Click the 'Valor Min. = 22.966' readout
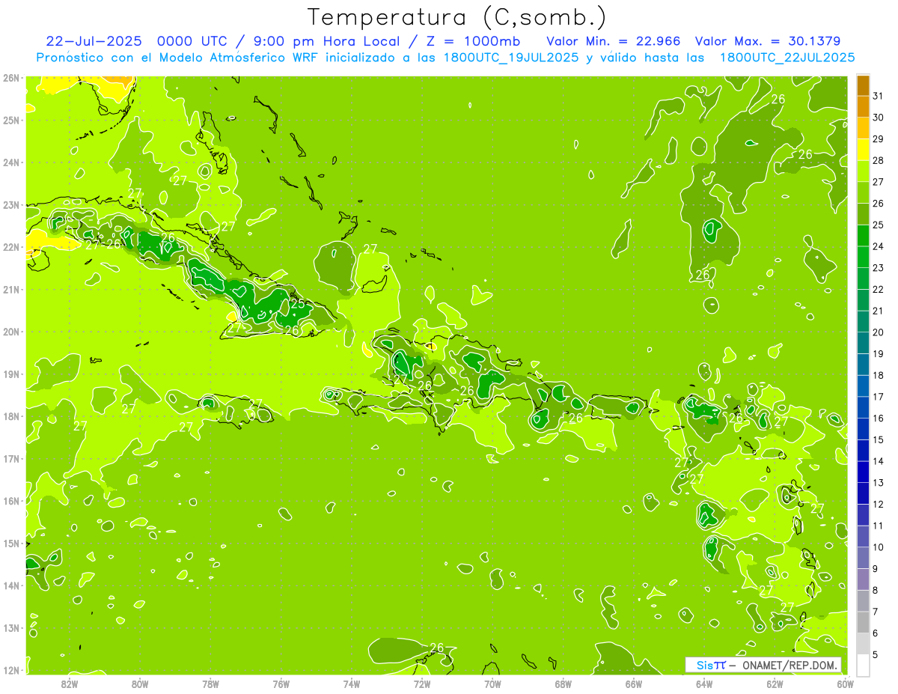The image size is (898, 694). tap(614, 40)
